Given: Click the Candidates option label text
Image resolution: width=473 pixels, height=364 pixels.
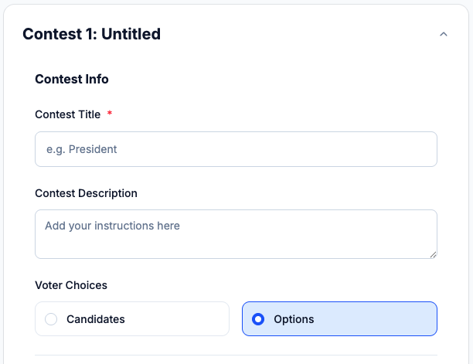Looking at the screenshot, I should [96, 319].
